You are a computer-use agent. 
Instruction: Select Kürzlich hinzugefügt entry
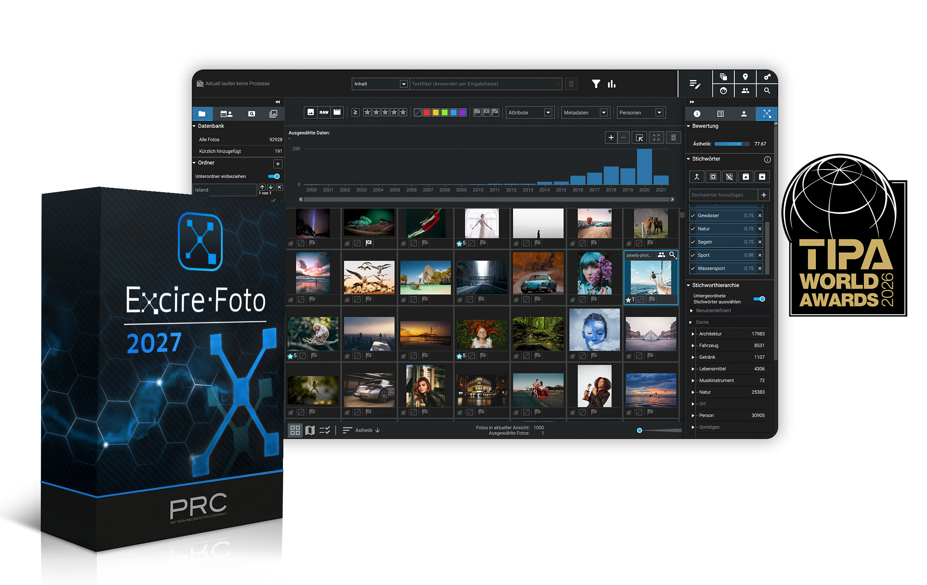[238, 152]
